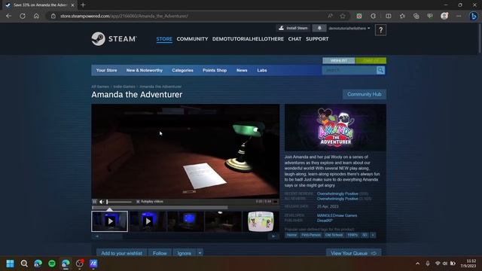482x271 pixels.
Task: Click Add to your wishlist
Action: coord(122,253)
